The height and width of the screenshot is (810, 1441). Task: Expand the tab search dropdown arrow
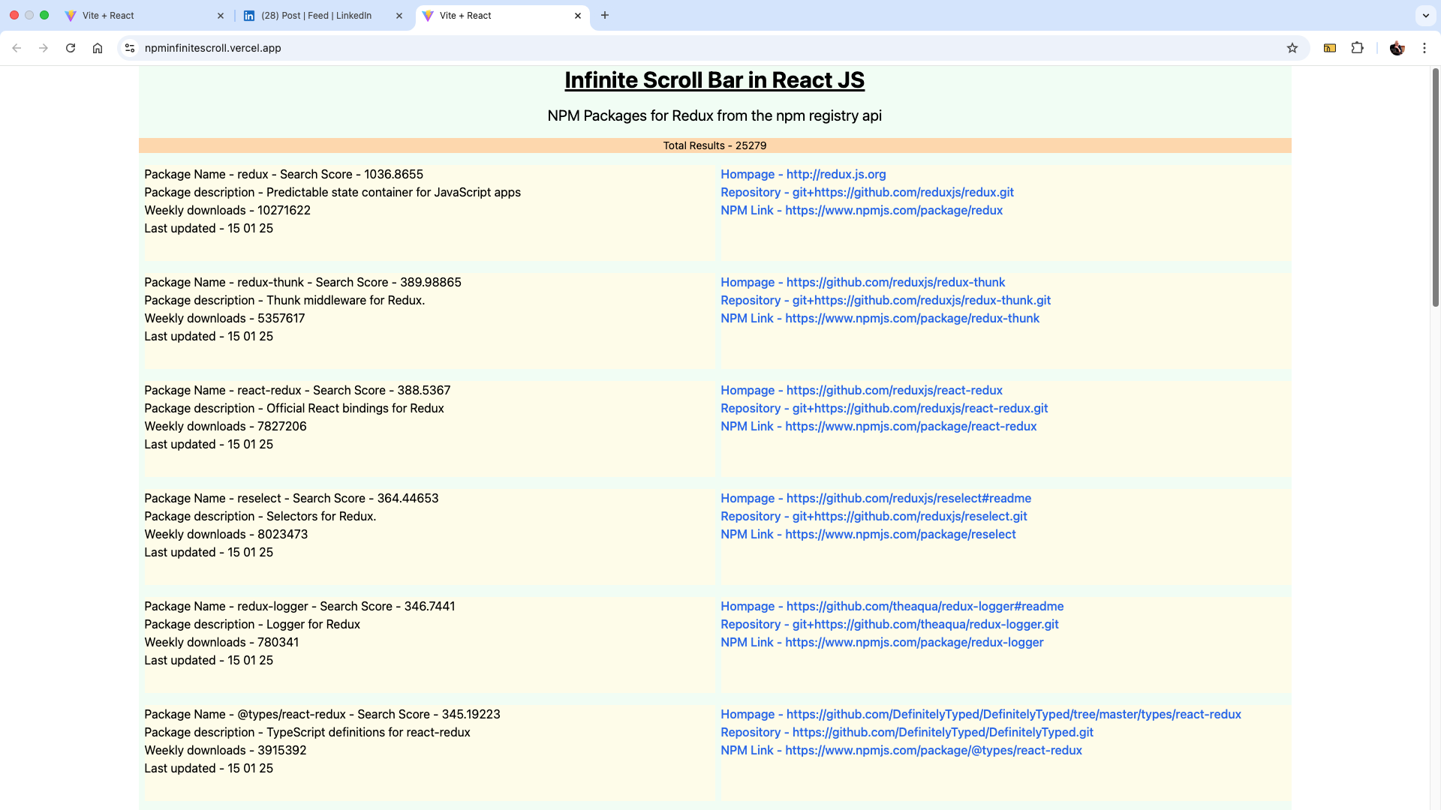coord(1425,15)
